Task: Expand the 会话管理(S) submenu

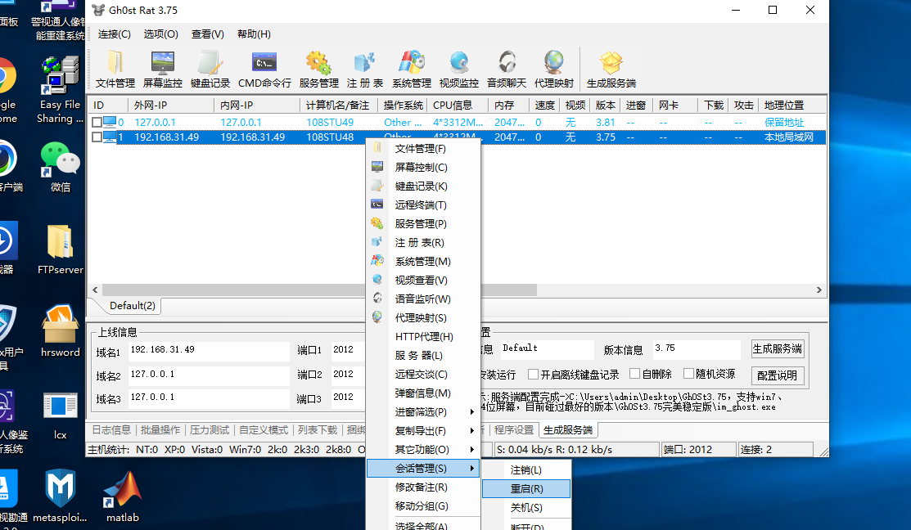Action: pos(423,469)
